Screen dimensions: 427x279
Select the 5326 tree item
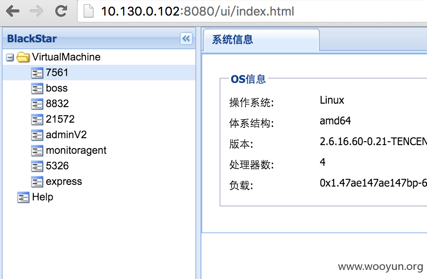coord(57,166)
